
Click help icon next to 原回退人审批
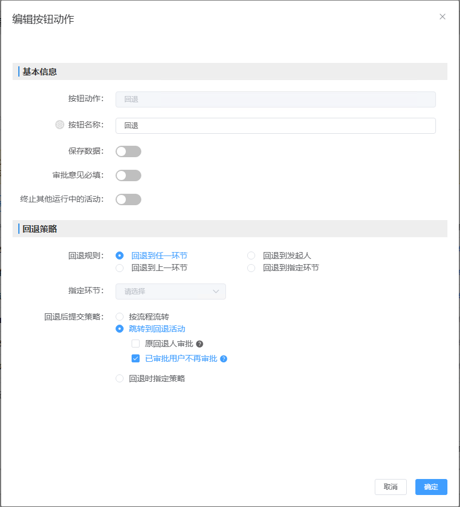200,344
